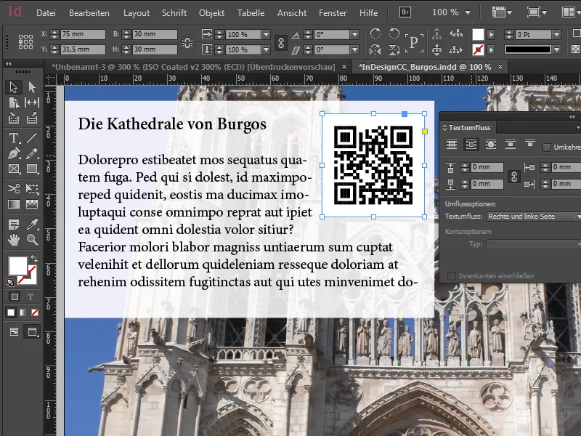The height and width of the screenshot is (436, 581).
Task: Select the Rectangle tool
Action: coord(32,169)
